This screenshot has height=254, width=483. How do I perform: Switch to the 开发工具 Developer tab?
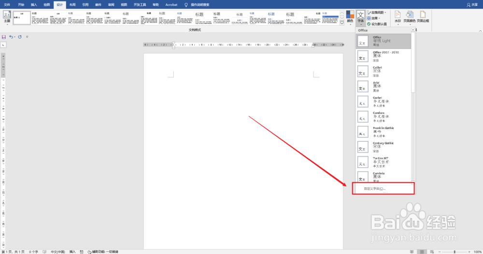(x=140, y=5)
